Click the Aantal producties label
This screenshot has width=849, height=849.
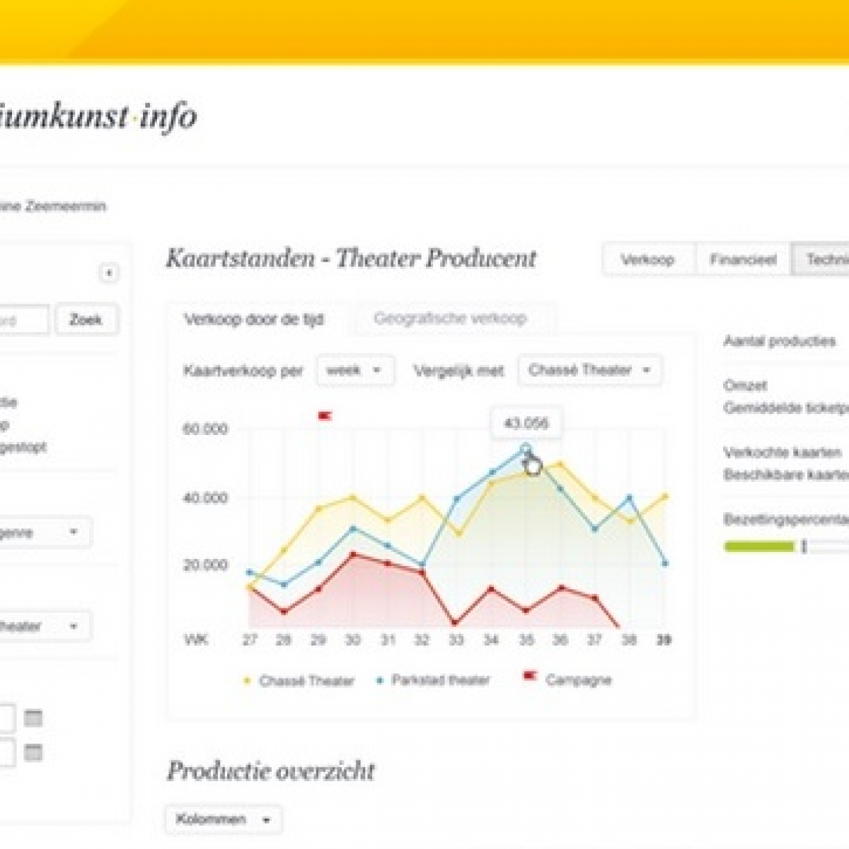(779, 342)
